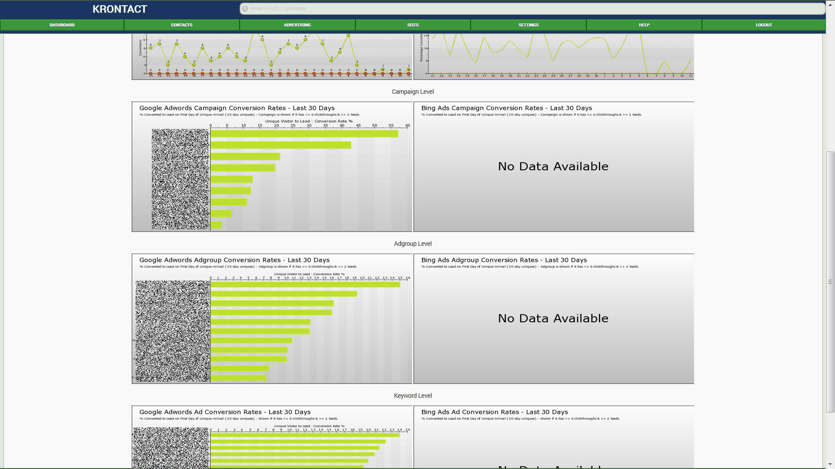Click the Krontact logo
Viewport: 835px width, 469px height.
pos(120,9)
